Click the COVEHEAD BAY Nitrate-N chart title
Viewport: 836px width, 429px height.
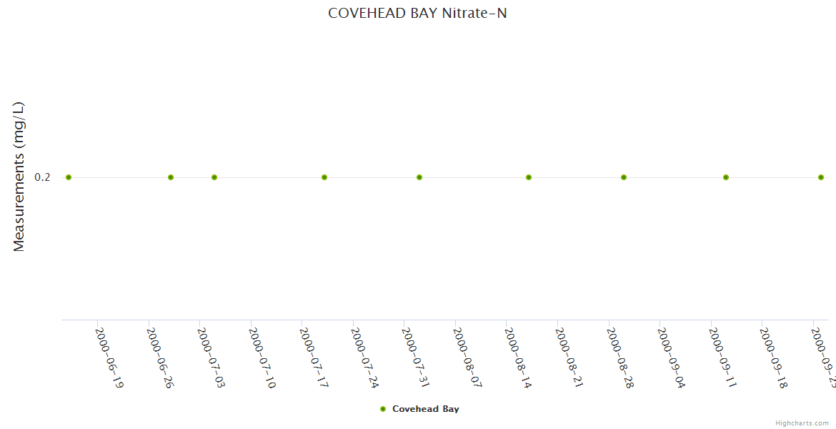pos(417,13)
